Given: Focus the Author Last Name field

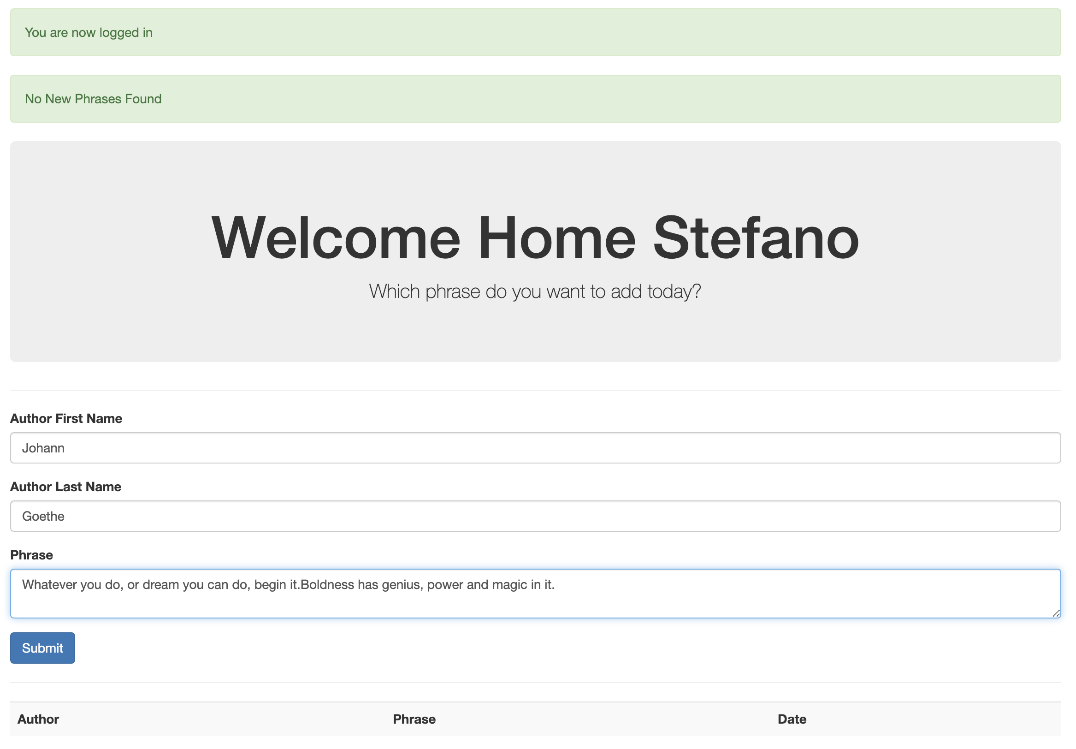Looking at the screenshot, I should click(x=536, y=516).
